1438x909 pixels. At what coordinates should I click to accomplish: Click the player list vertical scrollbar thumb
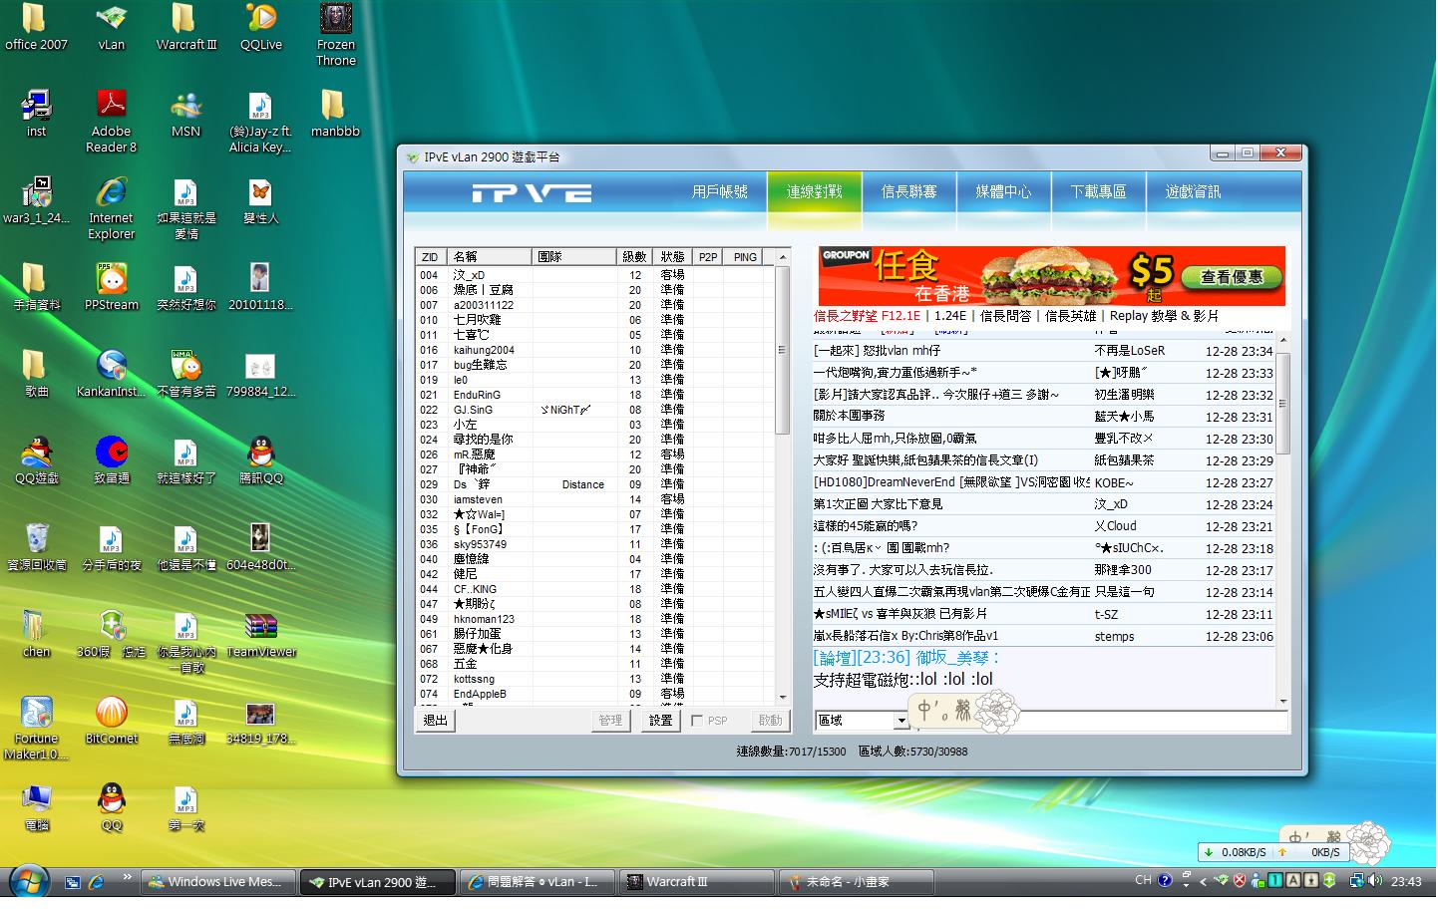tap(783, 349)
